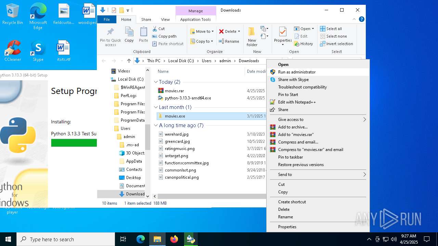Click Select all in ribbon

tap(331, 29)
